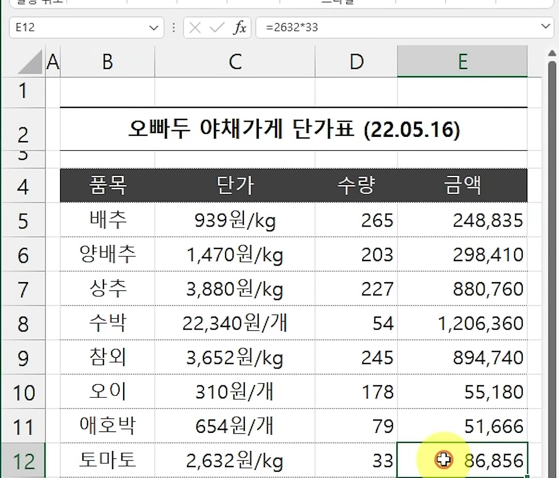Select row 6 header
The width and height of the screenshot is (559, 478).
pyautogui.click(x=23, y=254)
